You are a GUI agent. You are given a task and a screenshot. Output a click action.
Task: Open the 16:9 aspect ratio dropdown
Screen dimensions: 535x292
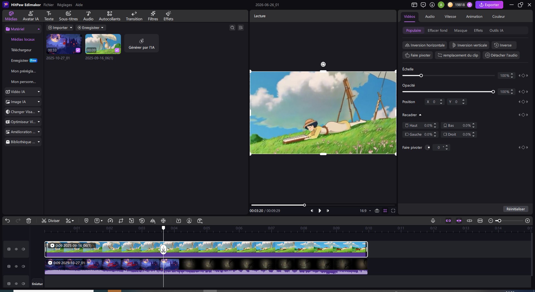coord(365,211)
